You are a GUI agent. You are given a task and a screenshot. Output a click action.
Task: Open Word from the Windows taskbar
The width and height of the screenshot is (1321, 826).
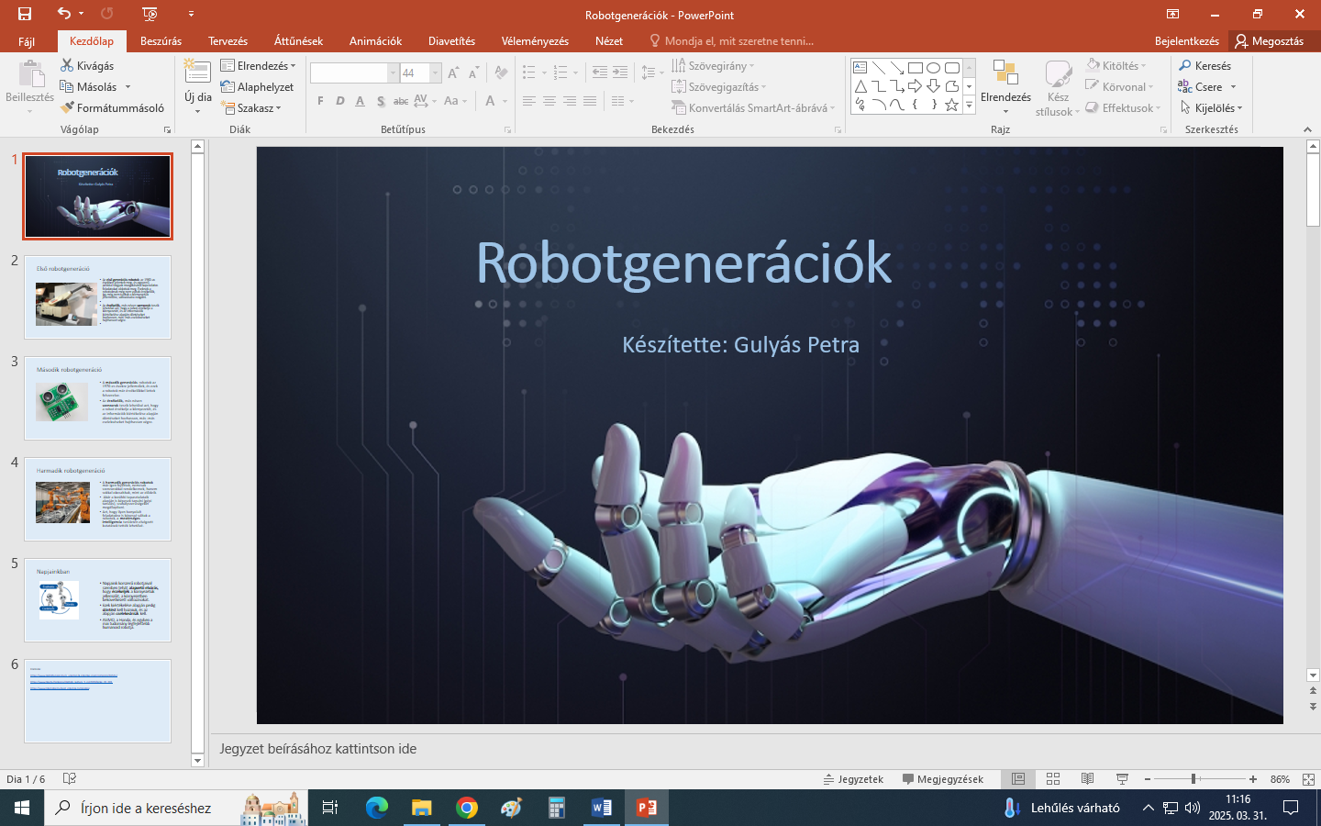[602, 808]
